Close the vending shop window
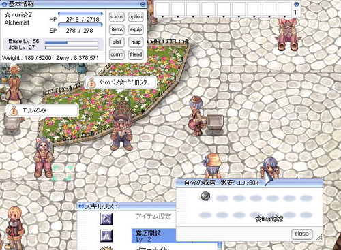This screenshot has width=341, height=250. pos(301,234)
